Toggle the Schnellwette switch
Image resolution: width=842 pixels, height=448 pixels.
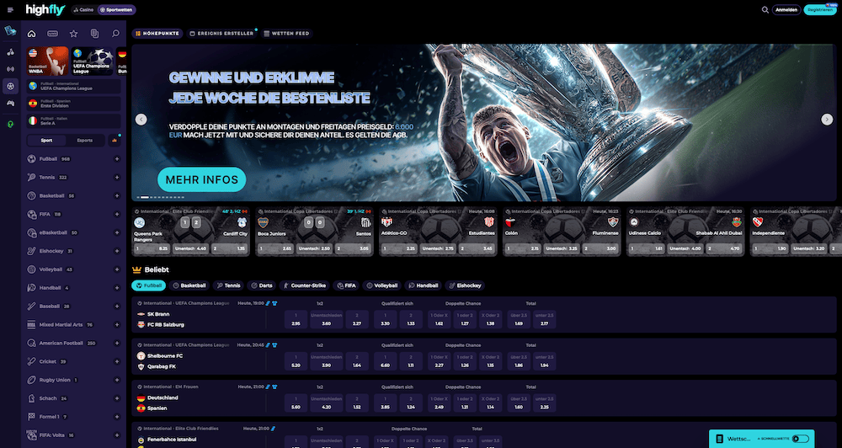800,439
